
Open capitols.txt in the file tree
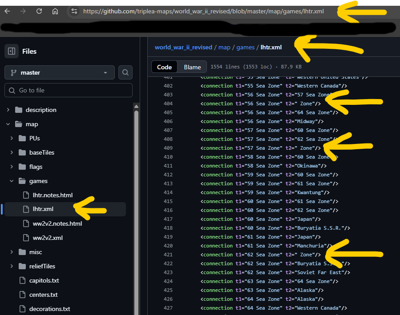tap(44, 281)
